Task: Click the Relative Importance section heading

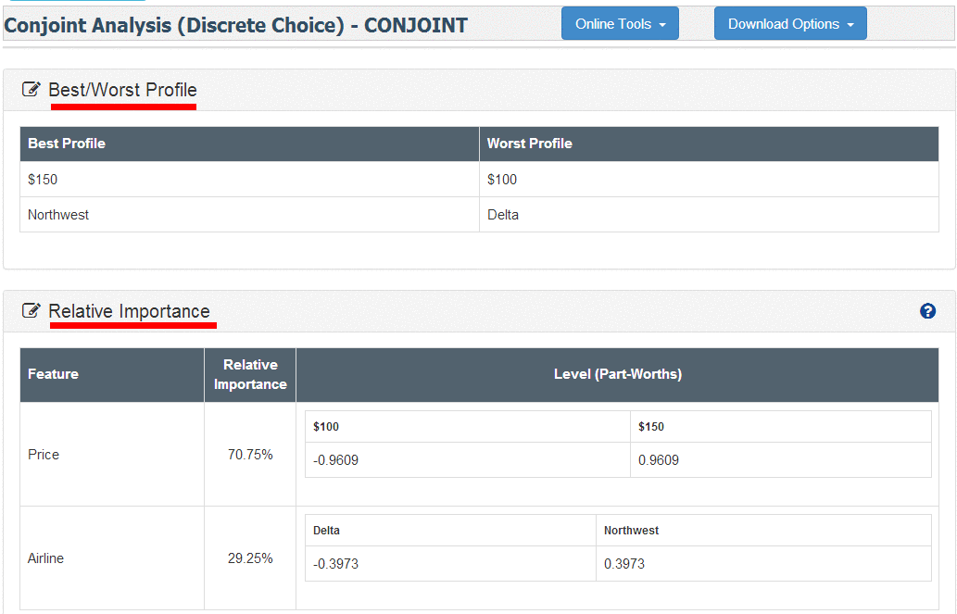Action: tap(130, 311)
